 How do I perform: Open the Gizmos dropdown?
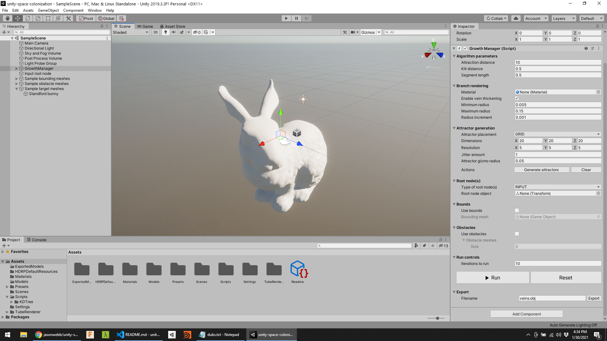(371, 32)
